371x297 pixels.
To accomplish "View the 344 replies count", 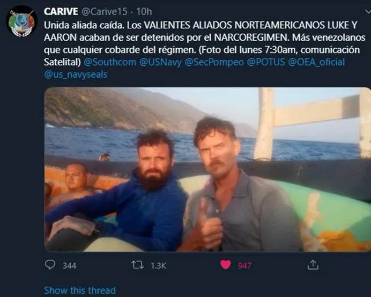I will point(69,265).
